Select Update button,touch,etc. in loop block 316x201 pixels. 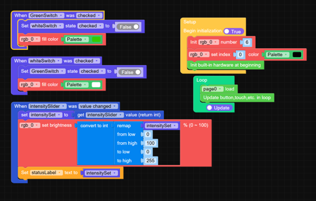pos(237,97)
